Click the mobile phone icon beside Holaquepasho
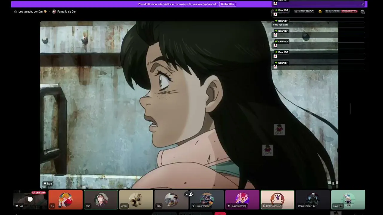 point(264,206)
